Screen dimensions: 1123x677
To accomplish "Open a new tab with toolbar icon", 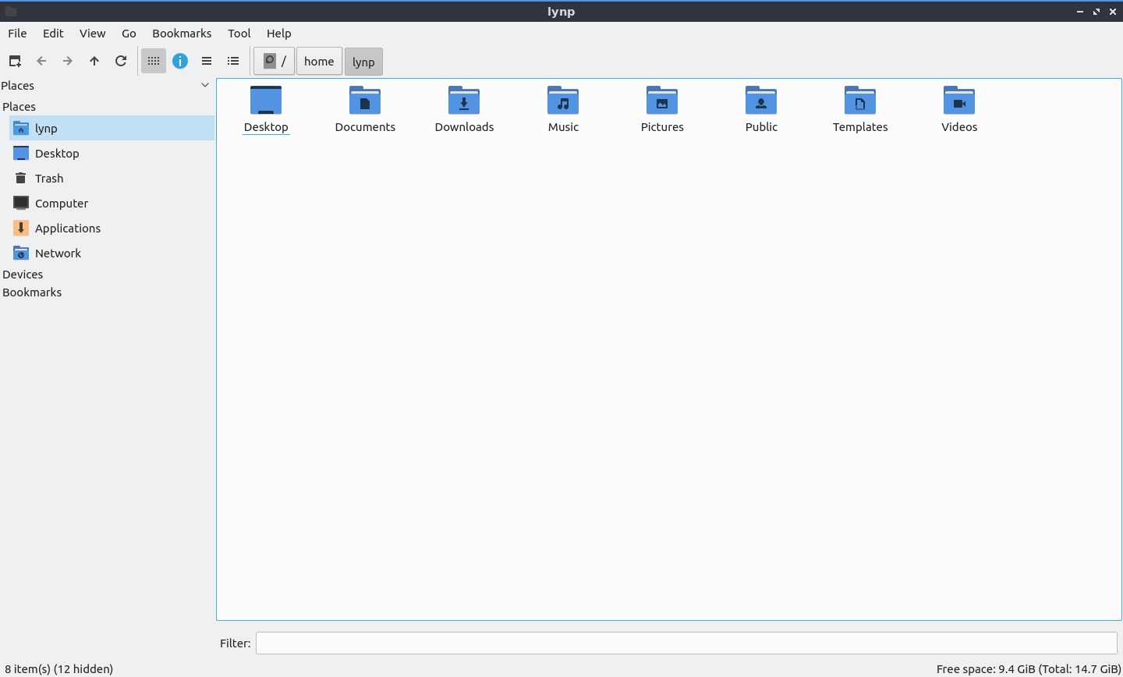I will tap(15, 61).
